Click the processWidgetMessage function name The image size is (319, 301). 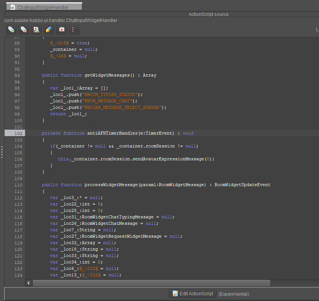(111, 185)
